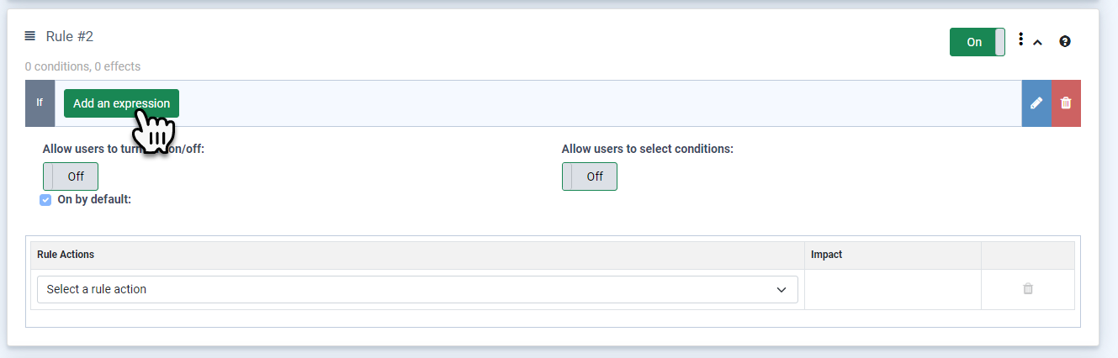Open the 'Select a rule action' dropdown
The image size is (1118, 358).
point(417,289)
